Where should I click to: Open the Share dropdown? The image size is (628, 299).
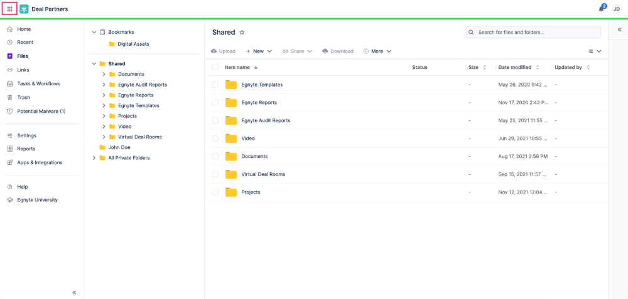point(297,51)
